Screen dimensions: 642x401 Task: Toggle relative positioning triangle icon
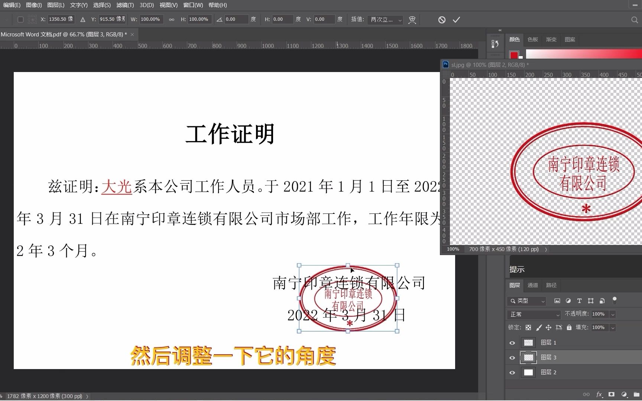(x=83, y=20)
